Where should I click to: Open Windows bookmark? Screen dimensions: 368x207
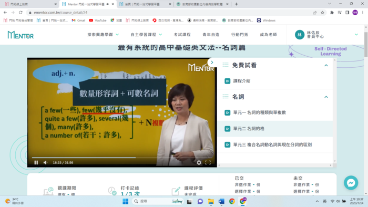pos(266,20)
